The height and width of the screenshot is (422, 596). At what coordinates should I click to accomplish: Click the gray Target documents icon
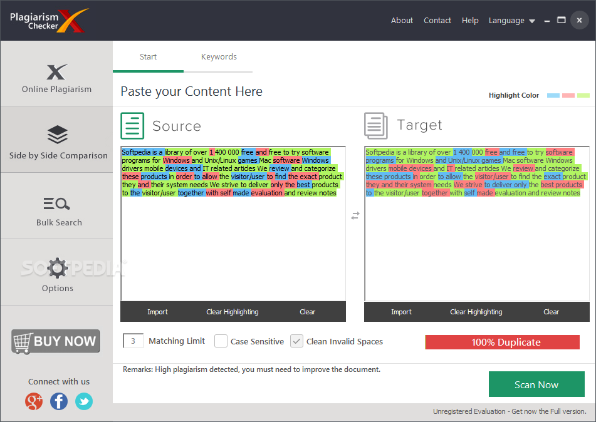point(376,126)
